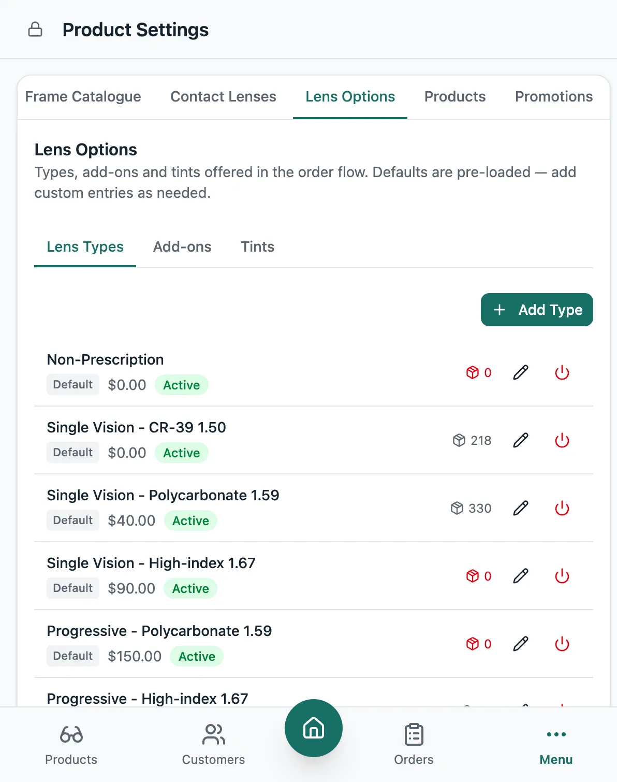The height and width of the screenshot is (782, 617).
Task: Click the Add Type button
Action: click(537, 310)
